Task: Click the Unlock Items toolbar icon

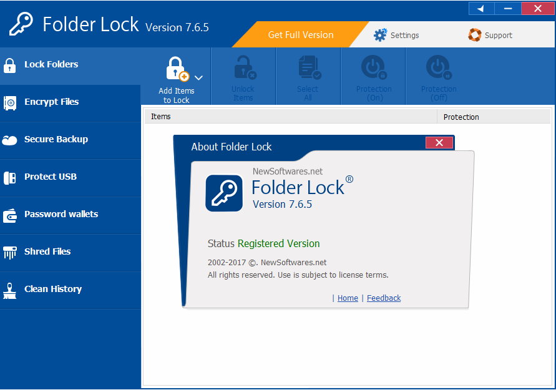Action: 245,67
